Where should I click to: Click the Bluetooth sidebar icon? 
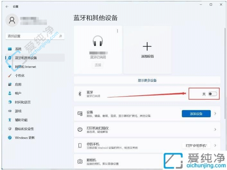[10, 58]
